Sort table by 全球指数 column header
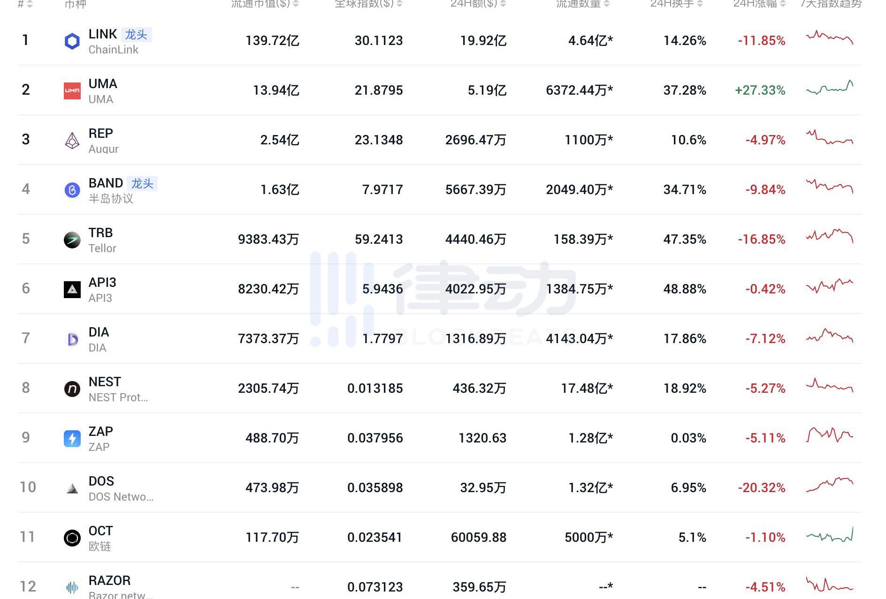Image resolution: width=886 pixels, height=599 pixels. click(x=364, y=4)
